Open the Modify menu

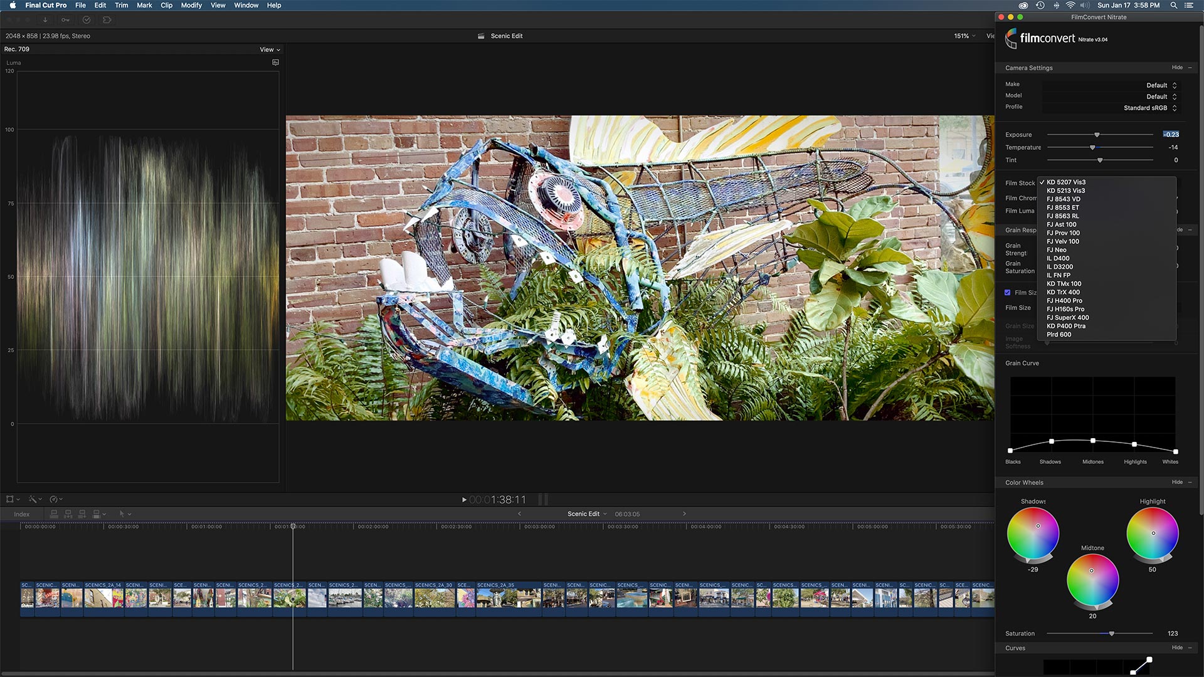click(191, 5)
